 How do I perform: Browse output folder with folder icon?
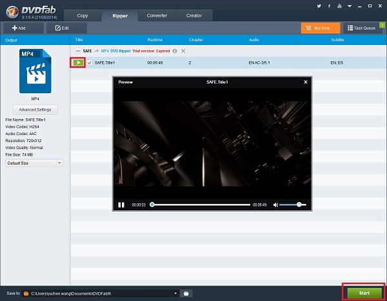(x=186, y=293)
